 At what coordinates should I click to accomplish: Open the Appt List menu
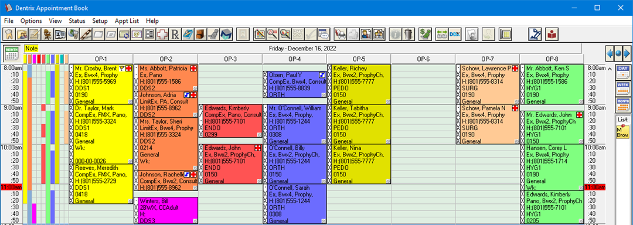[x=127, y=21]
